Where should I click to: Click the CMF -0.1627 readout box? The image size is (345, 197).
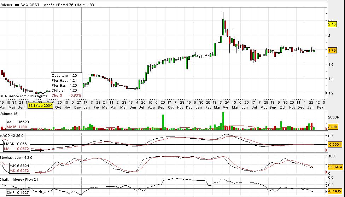click(x=18, y=193)
